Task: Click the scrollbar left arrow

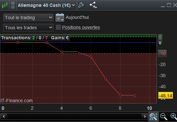Action: (x=4, y=116)
